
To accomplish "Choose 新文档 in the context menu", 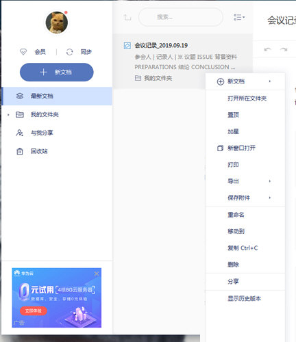I will (x=245, y=81).
